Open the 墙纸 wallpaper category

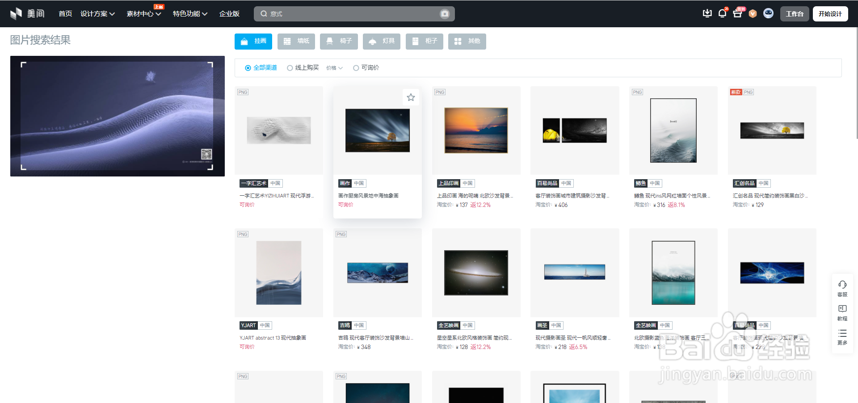coord(296,41)
